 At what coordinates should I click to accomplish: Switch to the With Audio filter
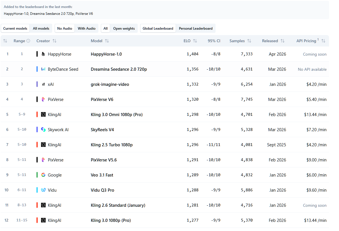tap(86, 29)
